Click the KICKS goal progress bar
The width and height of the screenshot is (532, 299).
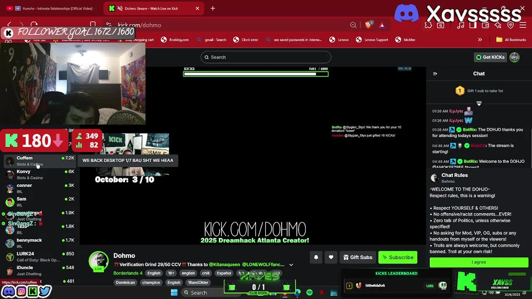[x=256, y=74]
